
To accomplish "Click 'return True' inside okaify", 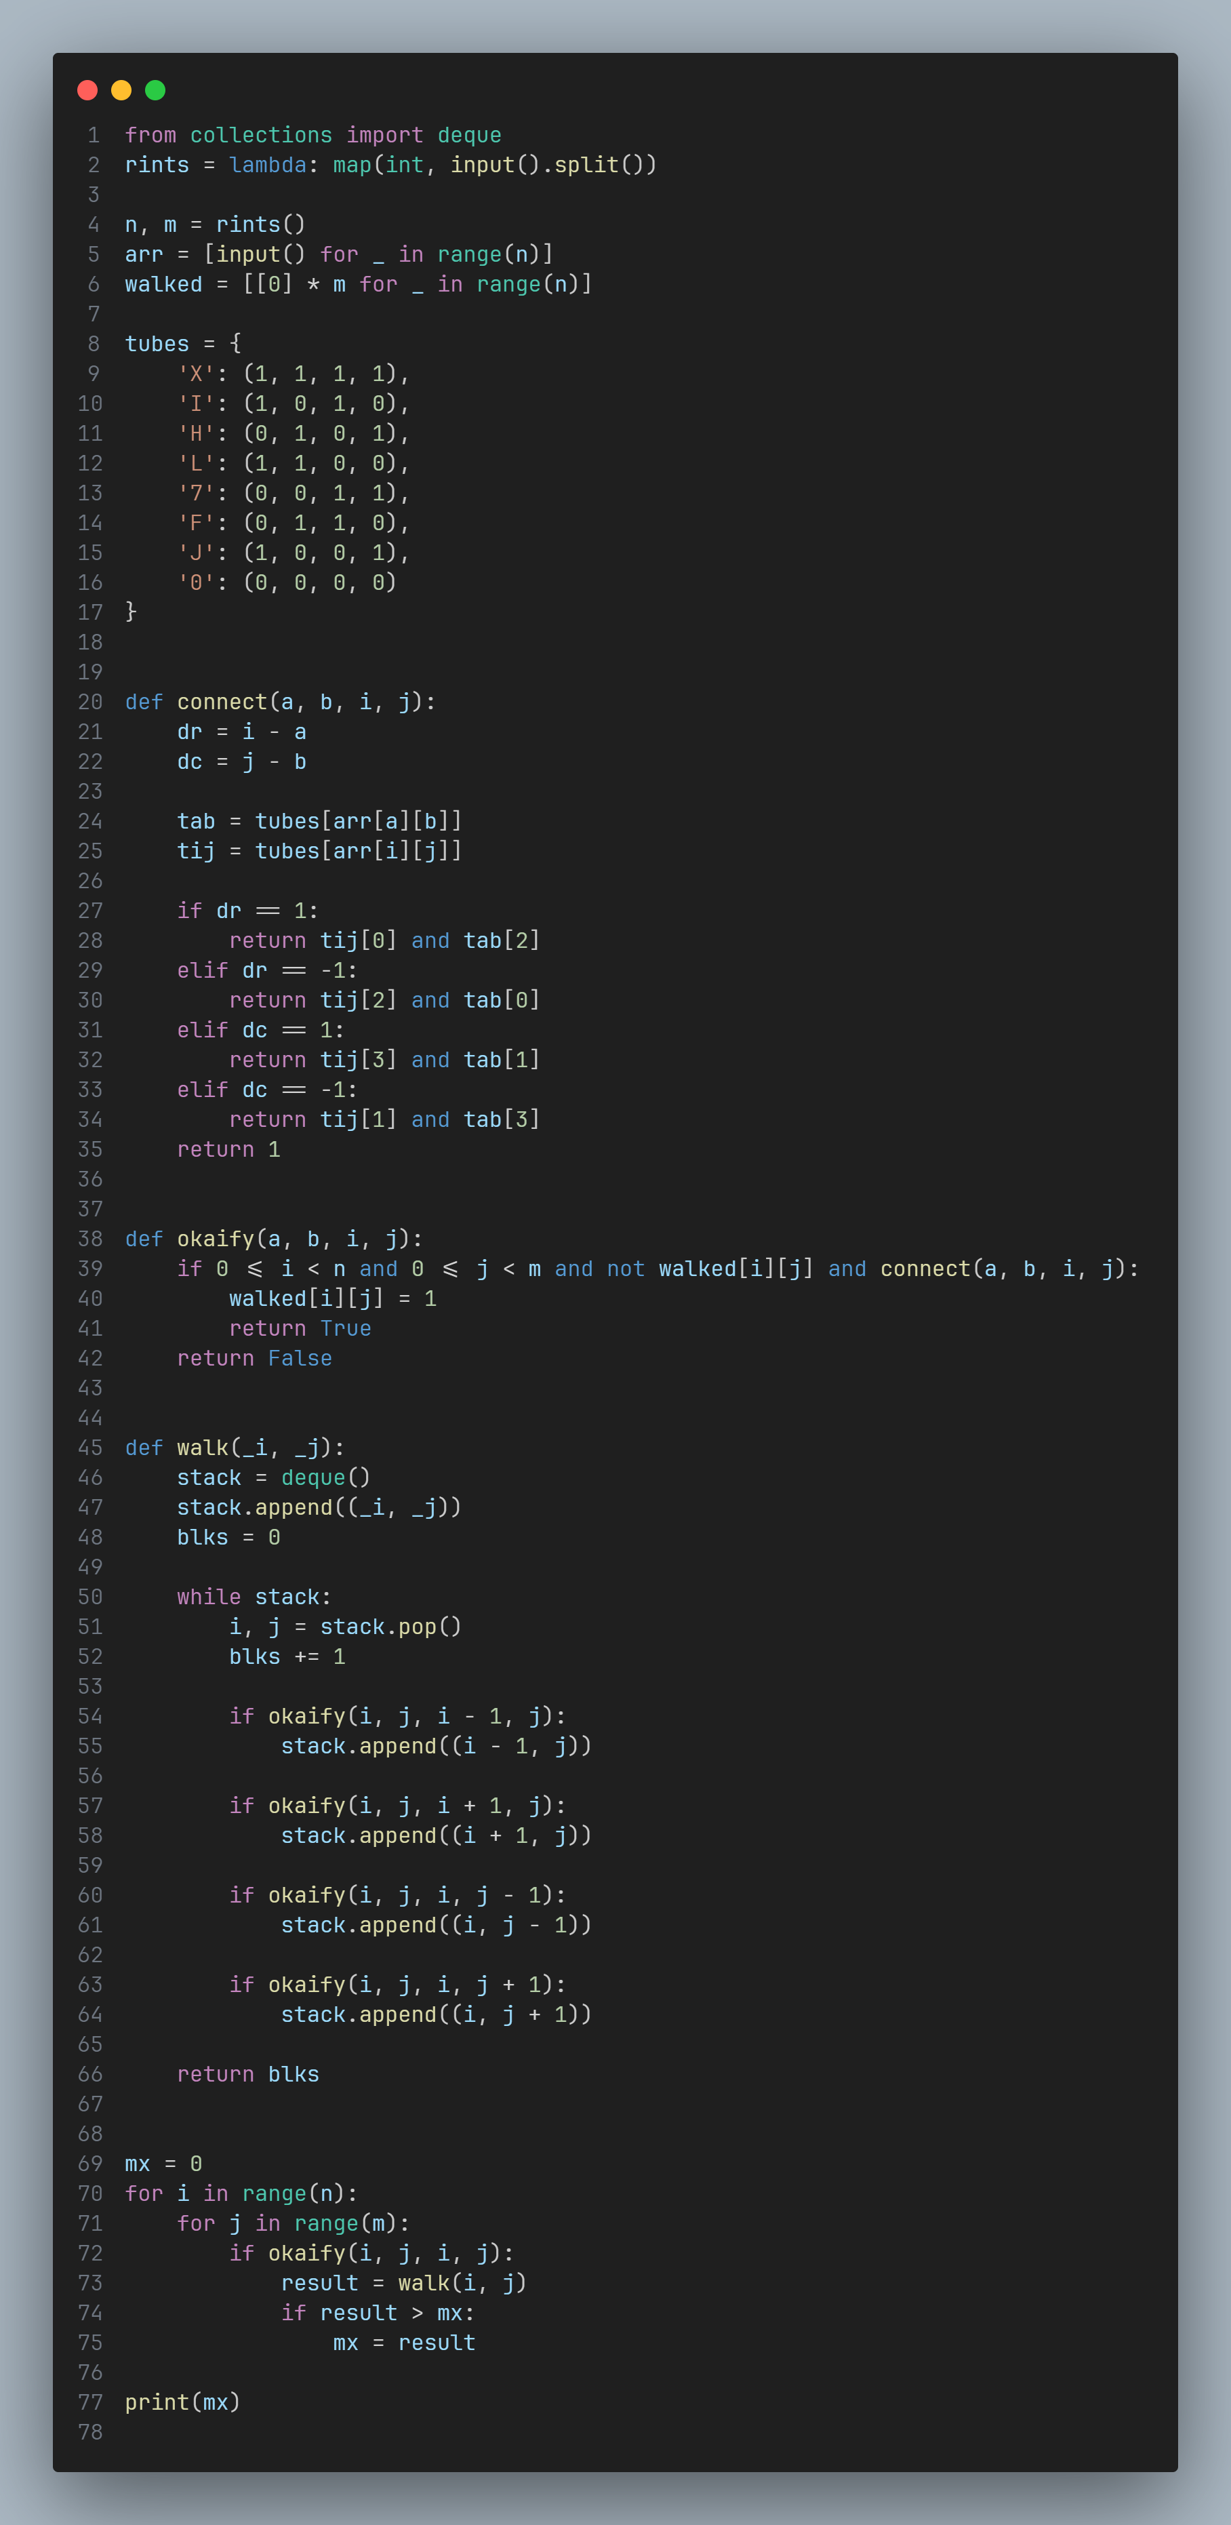I will [300, 1328].
